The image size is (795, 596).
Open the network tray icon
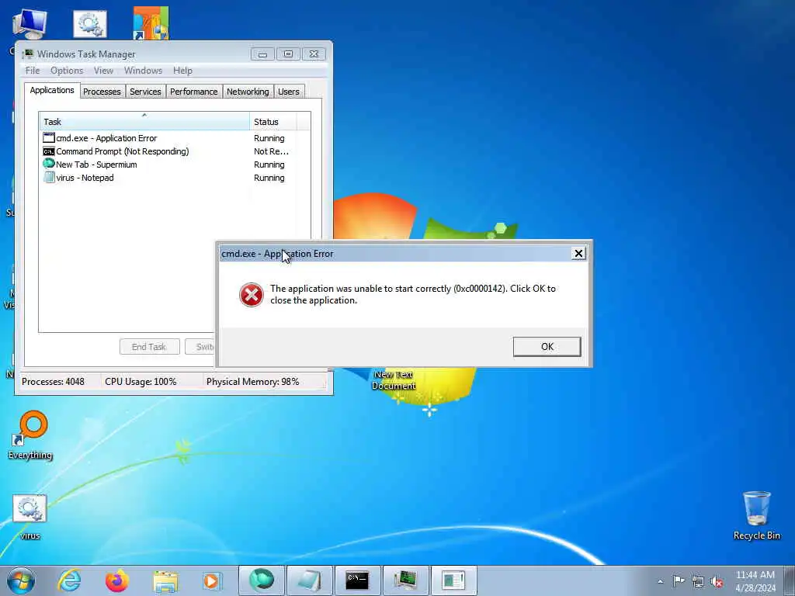tap(698, 581)
